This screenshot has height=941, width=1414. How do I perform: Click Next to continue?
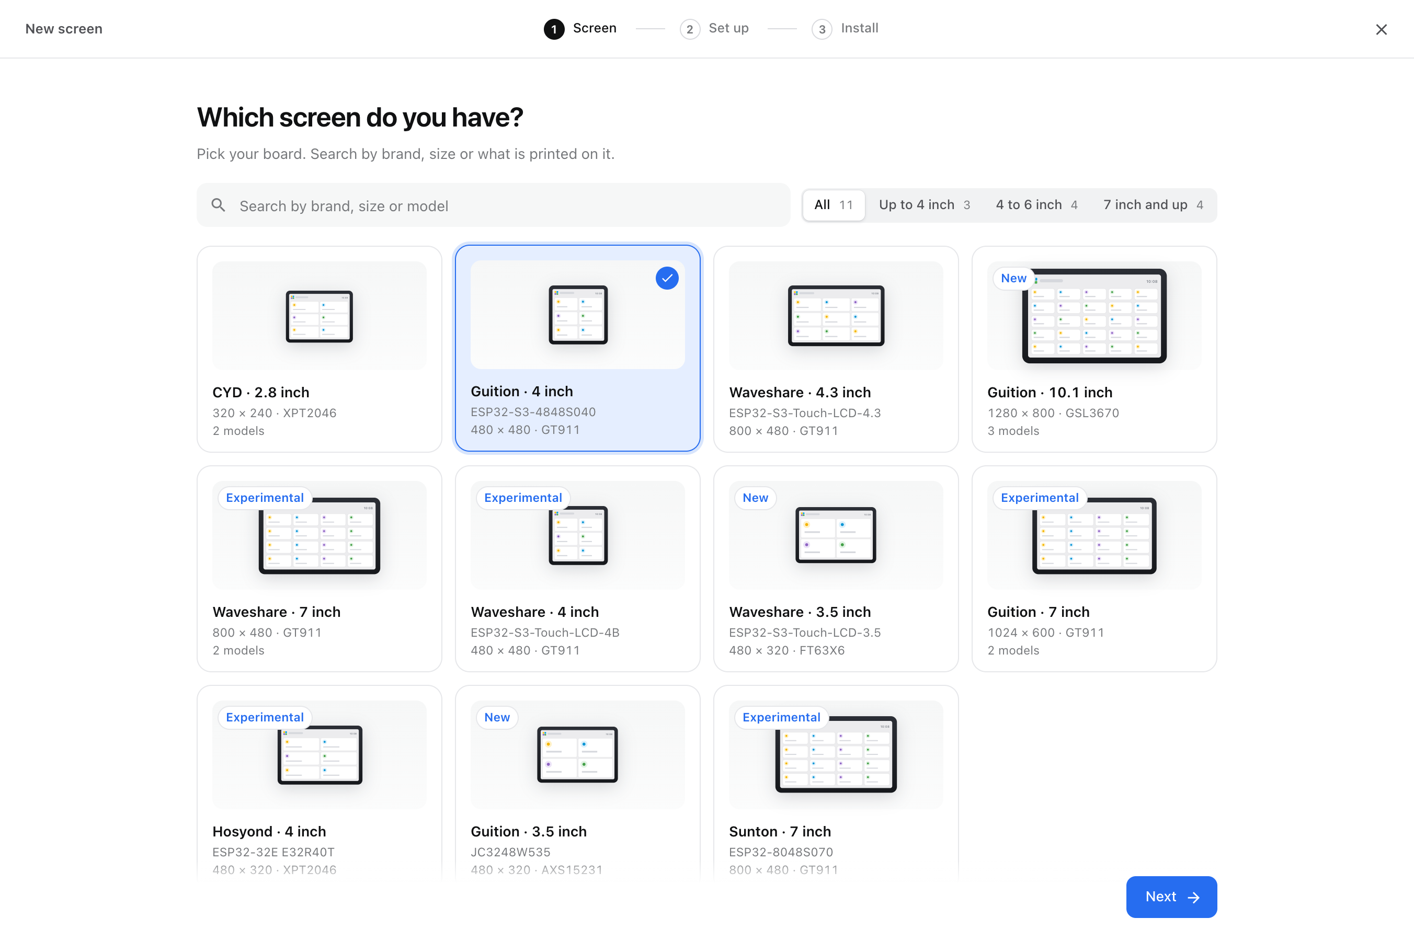1171,897
